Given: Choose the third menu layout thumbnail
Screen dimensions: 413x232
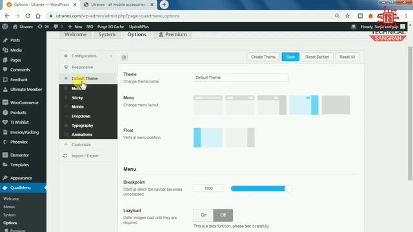Looking at the screenshot, I should pos(272,105).
